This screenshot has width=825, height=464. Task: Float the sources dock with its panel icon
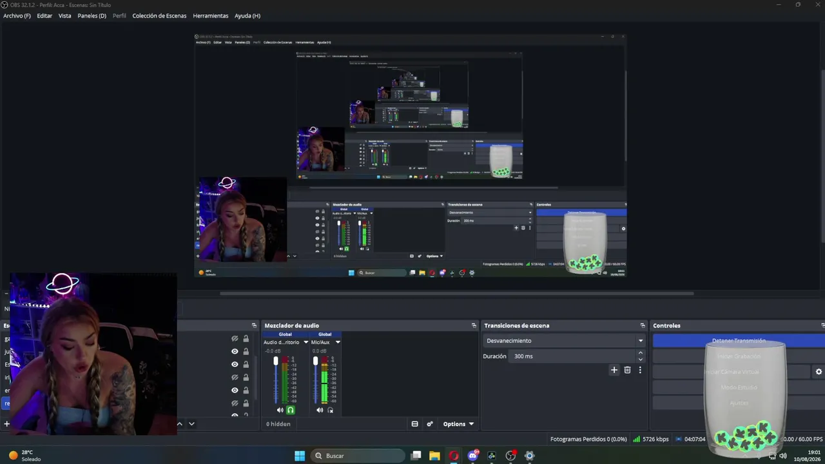coord(254,325)
